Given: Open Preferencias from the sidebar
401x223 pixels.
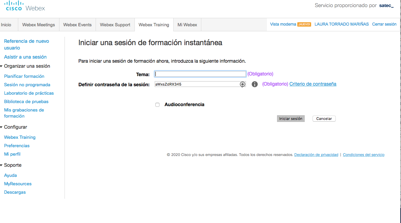Looking at the screenshot, I should tap(16, 146).
